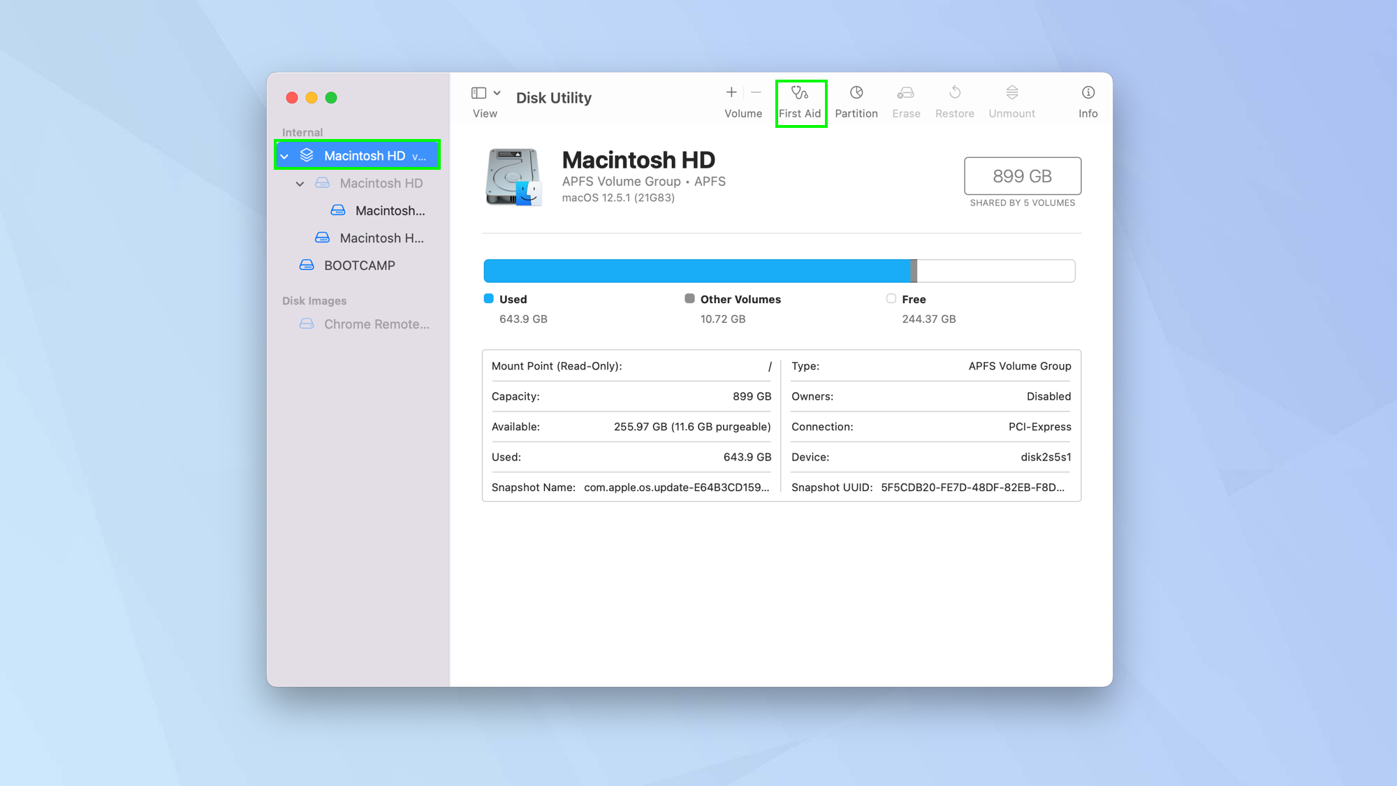Click the 10.72 GB other volumes value
This screenshot has height=786, width=1397.
tap(722, 319)
